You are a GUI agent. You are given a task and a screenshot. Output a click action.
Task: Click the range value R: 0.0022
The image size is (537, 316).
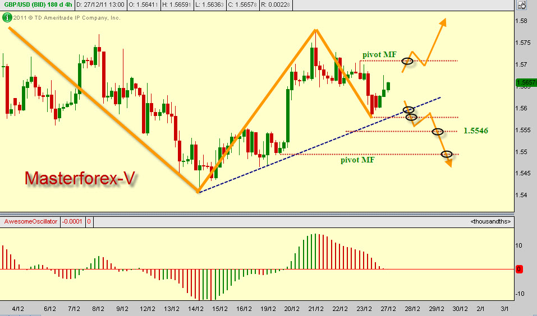[x=276, y=5]
